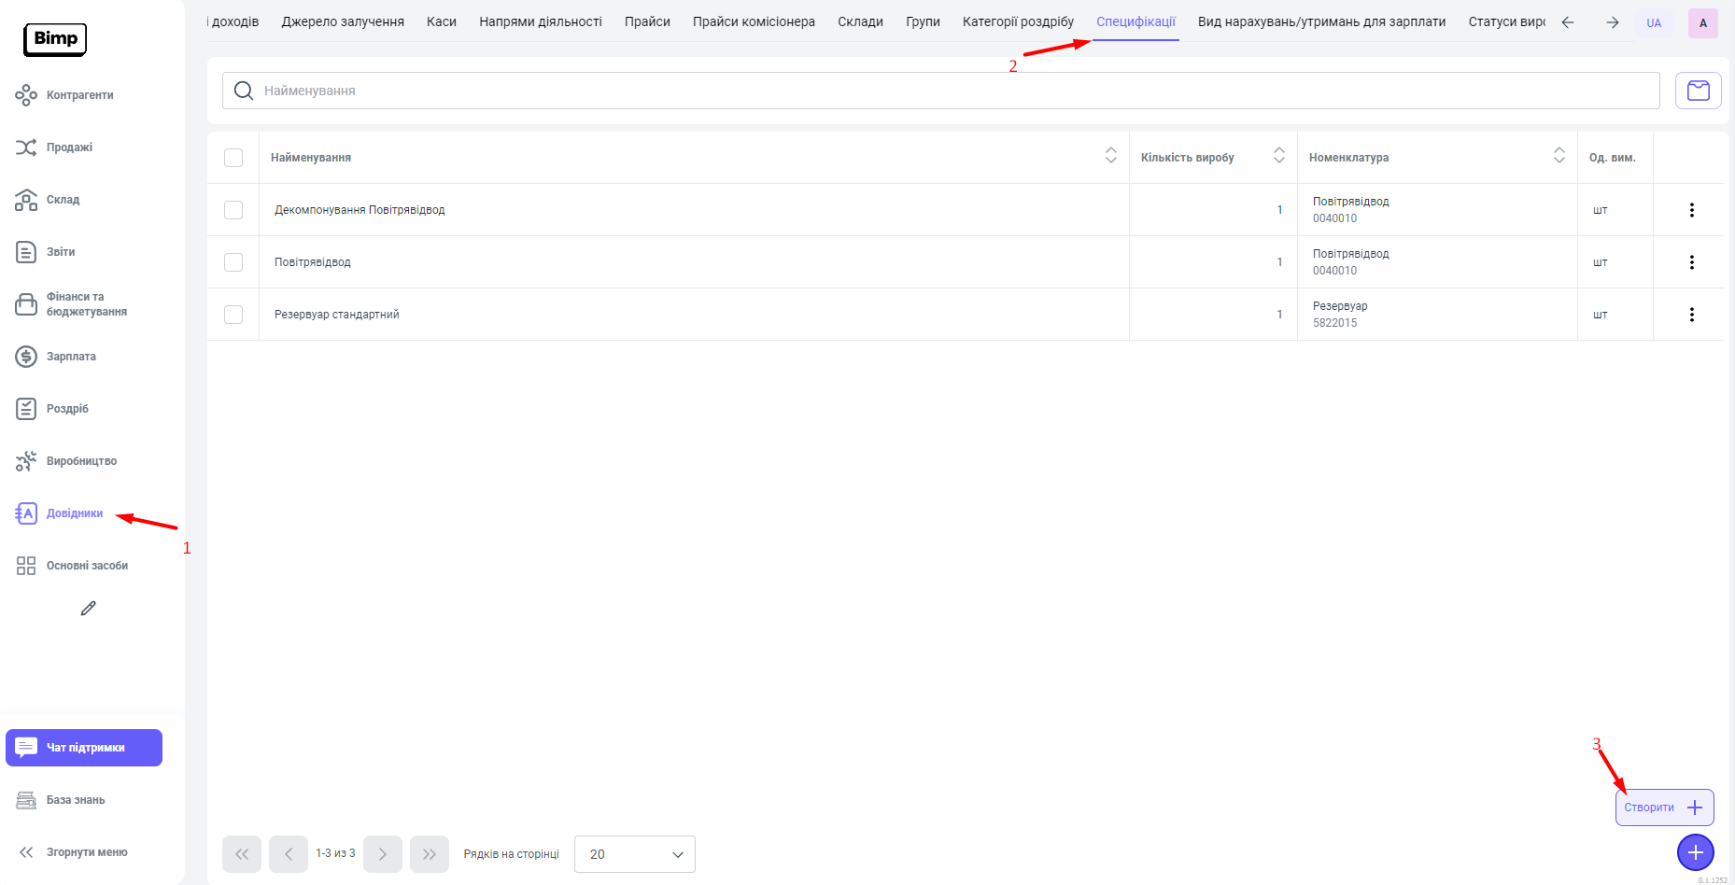Click the pencil edit menu icon
The height and width of the screenshot is (885, 1735).
pyautogui.click(x=89, y=609)
